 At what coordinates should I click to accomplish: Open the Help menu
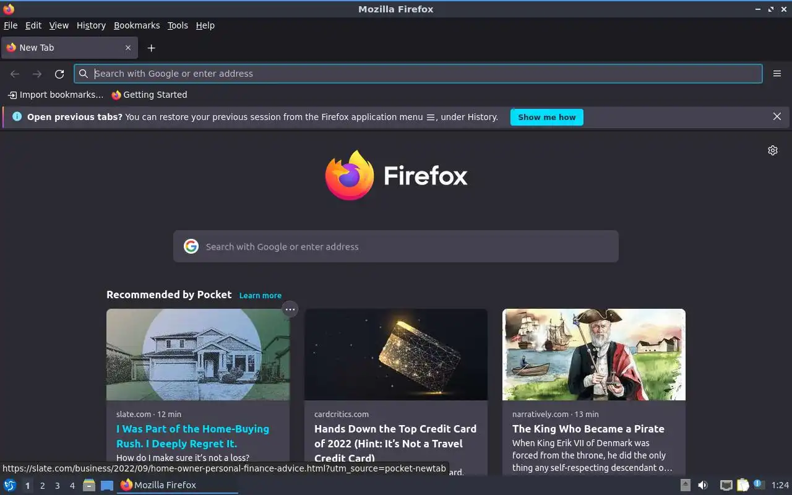(205, 25)
